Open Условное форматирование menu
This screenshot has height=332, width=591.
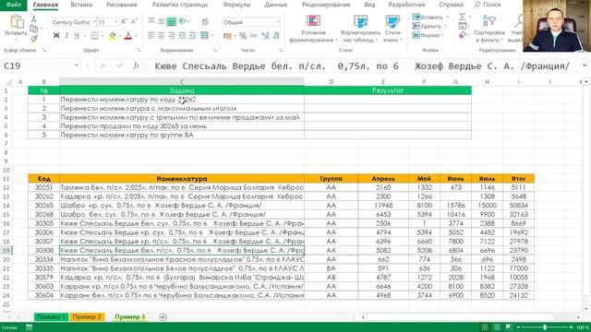(313, 30)
